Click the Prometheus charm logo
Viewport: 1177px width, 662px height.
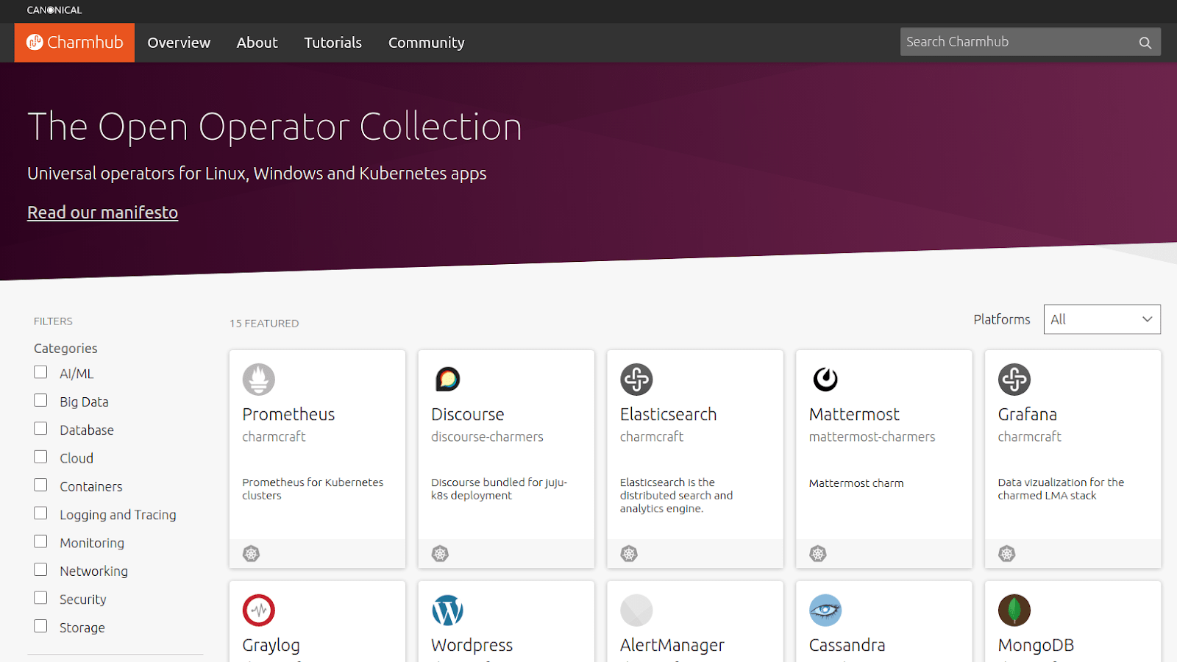(x=258, y=380)
